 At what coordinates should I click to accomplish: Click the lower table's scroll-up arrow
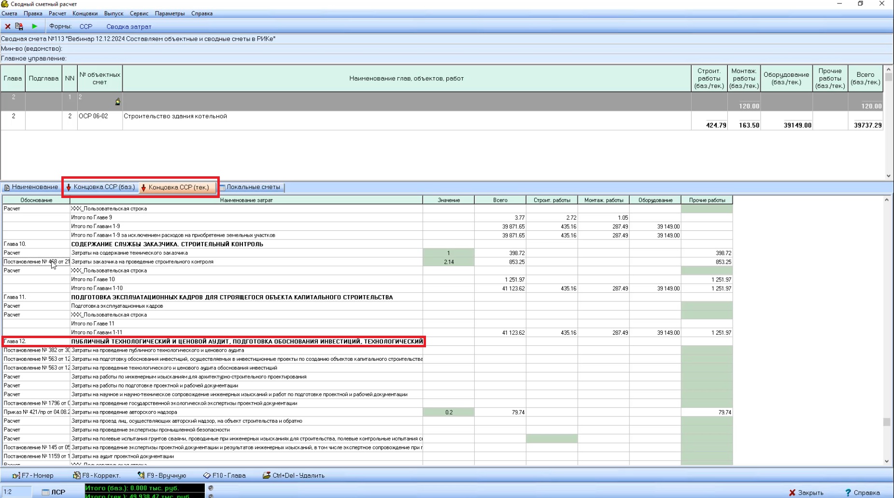pyautogui.click(x=887, y=200)
